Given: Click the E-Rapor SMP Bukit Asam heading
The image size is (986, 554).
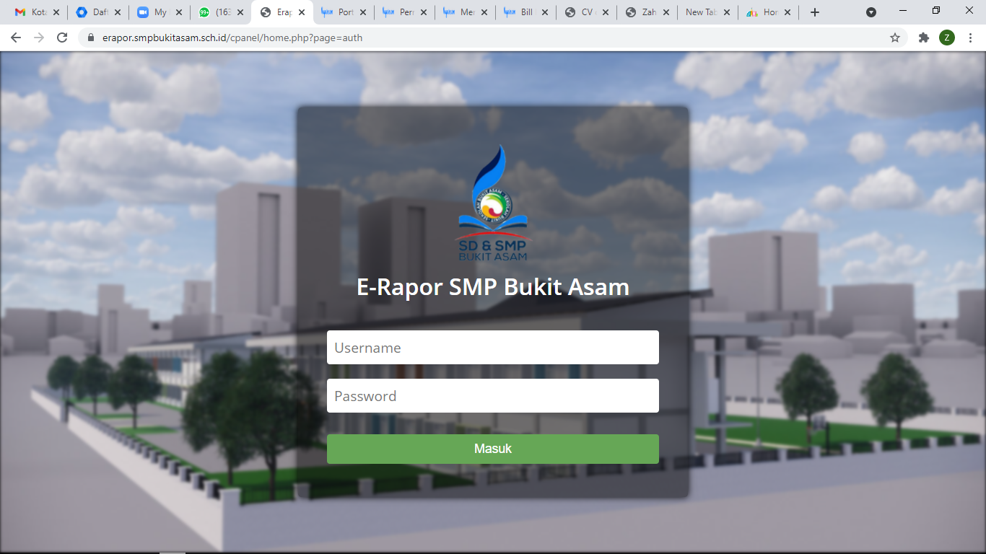Looking at the screenshot, I should [493, 287].
